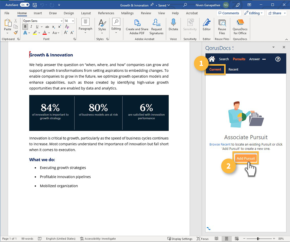Open Pursuits in QorusDocs nav

point(239,59)
